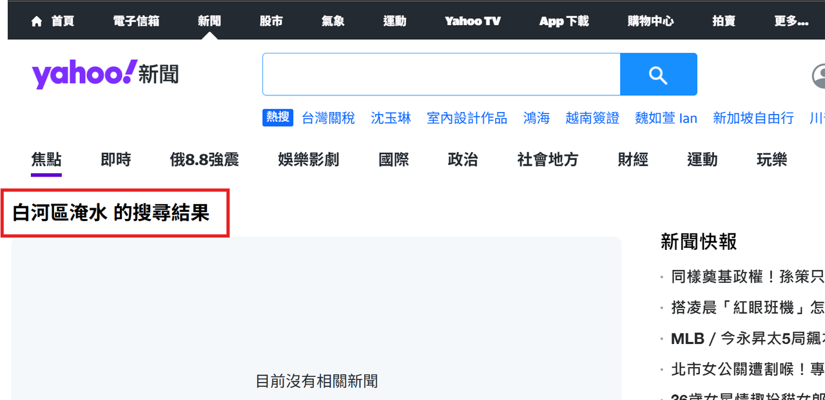Click the Yahoo 新聞 logo
The height and width of the screenshot is (400, 825).
(105, 74)
